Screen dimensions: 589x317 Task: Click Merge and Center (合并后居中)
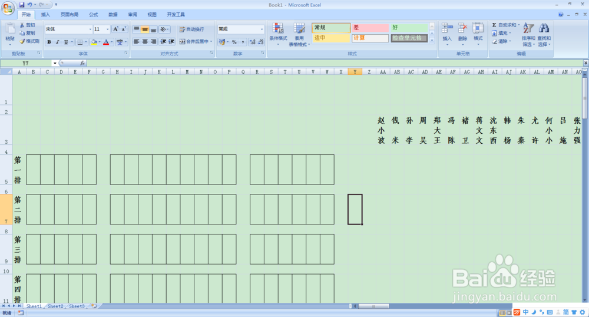click(x=193, y=41)
